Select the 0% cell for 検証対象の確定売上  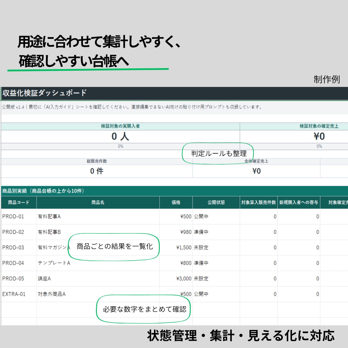294,146
